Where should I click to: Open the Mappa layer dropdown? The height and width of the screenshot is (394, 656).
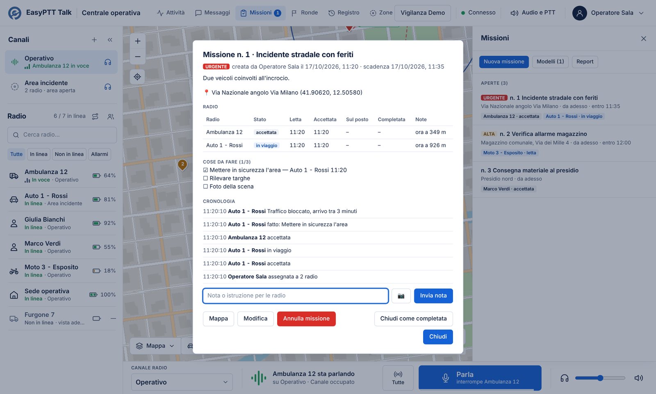[x=155, y=346]
